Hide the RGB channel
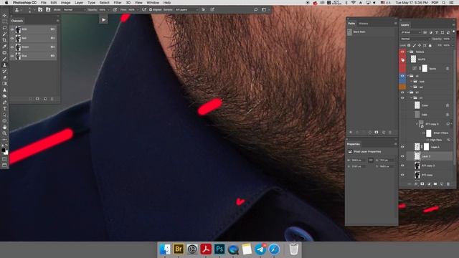 [x=12, y=29]
